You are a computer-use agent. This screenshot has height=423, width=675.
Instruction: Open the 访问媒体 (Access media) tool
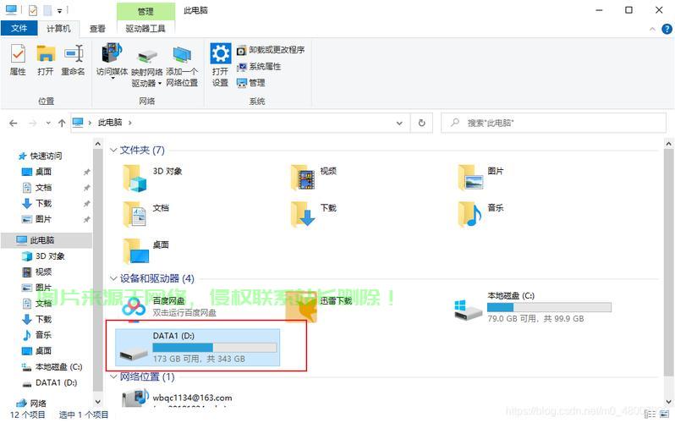pos(112,53)
